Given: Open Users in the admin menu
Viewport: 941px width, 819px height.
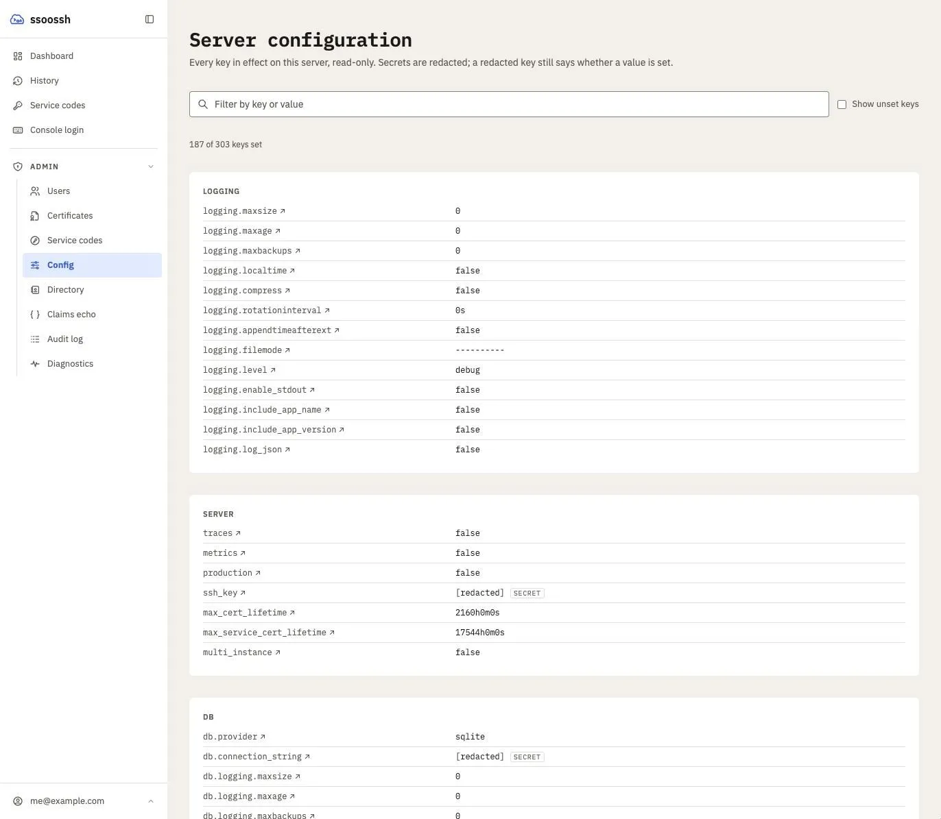Looking at the screenshot, I should (x=92, y=191).
